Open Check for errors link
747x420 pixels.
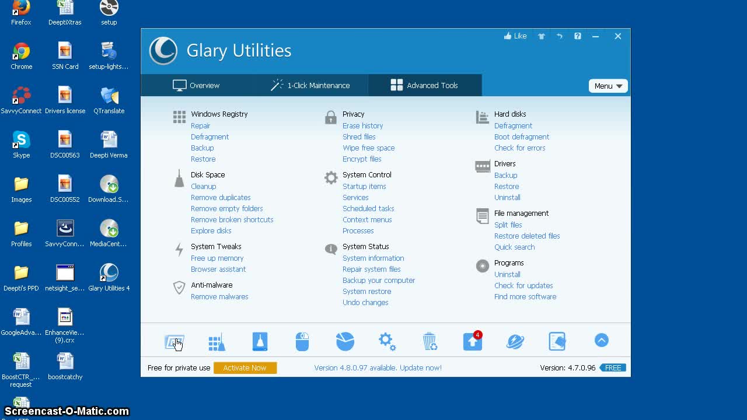coord(519,148)
